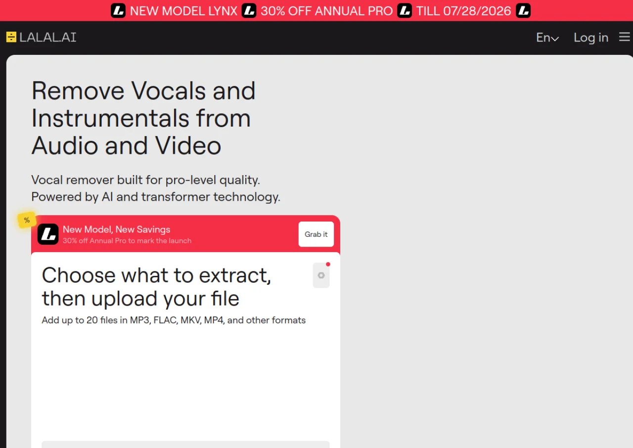
Task: Select the 30% OFF ANNUAL PRO banner text
Action: click(327, 11)
